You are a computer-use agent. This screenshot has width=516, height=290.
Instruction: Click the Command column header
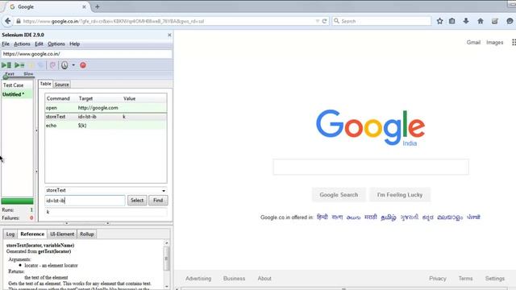click(58, 98)
